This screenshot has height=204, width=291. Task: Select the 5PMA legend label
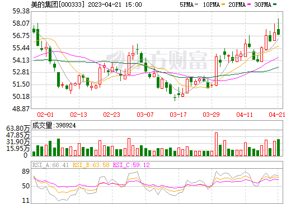pos(186,4)
